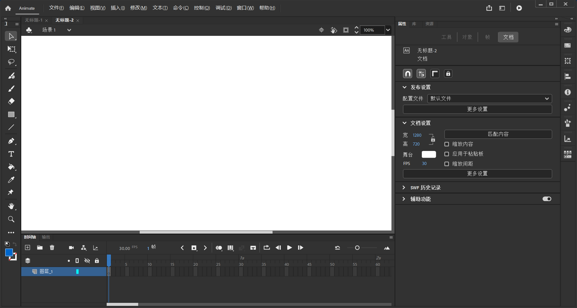
Task: Open the properties panel options menu
Action: coord(557,24)
